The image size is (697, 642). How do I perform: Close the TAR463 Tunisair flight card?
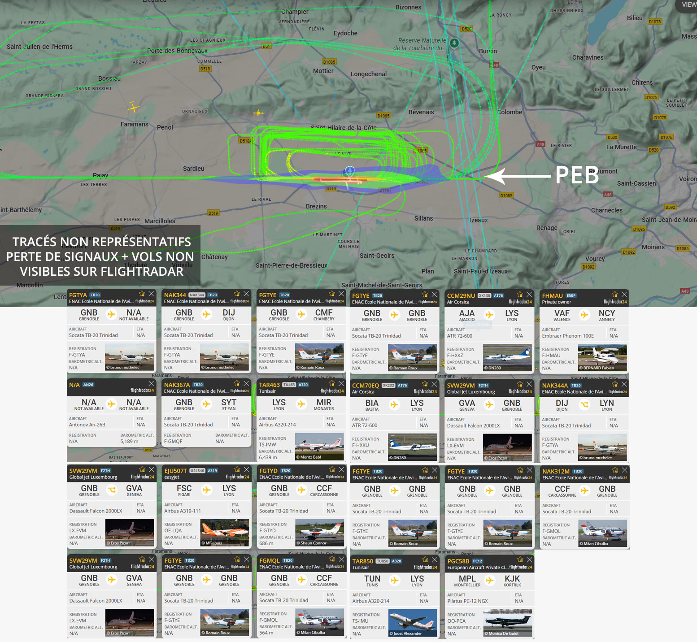[x=341, y=383]
